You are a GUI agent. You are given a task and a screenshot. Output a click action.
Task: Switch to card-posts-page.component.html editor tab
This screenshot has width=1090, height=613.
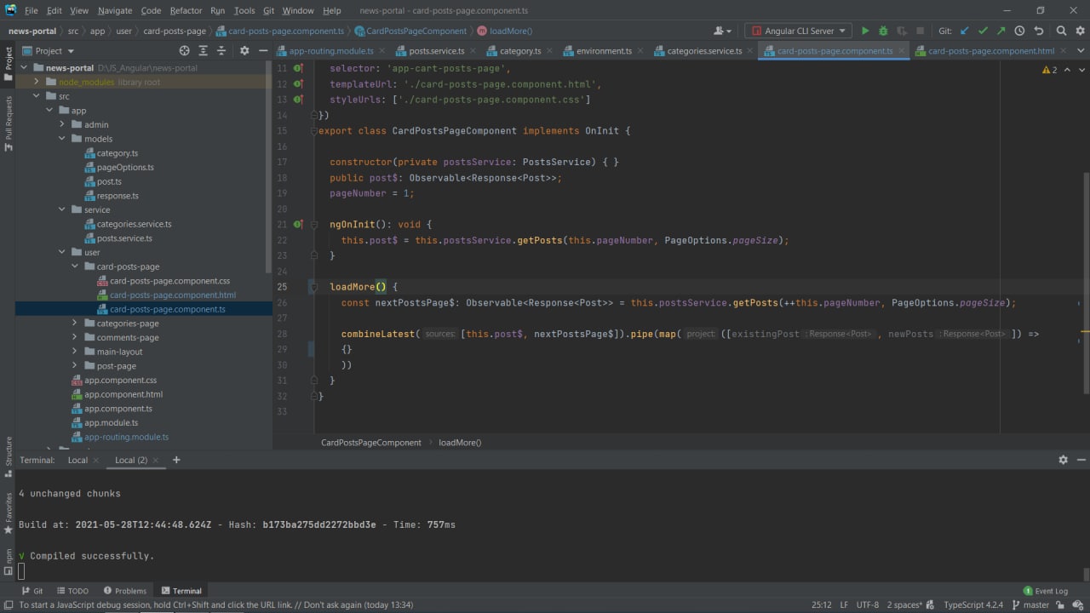pyautogui.click(x=990, y=51)
